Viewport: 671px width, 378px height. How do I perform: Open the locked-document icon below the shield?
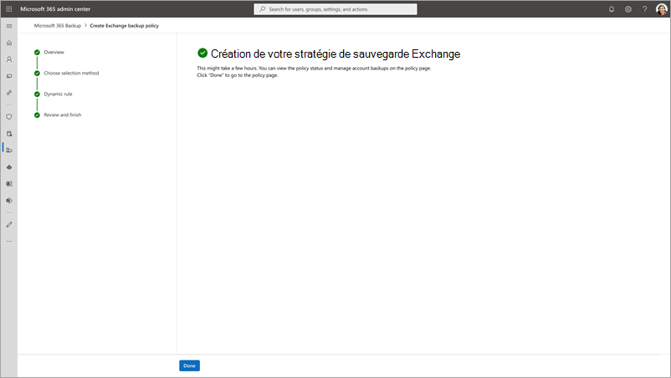[x=9, y=134]
